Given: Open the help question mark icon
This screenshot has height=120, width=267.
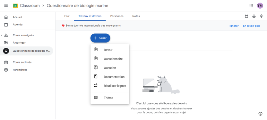Looking at the screenshot, I should click(260, 114).
